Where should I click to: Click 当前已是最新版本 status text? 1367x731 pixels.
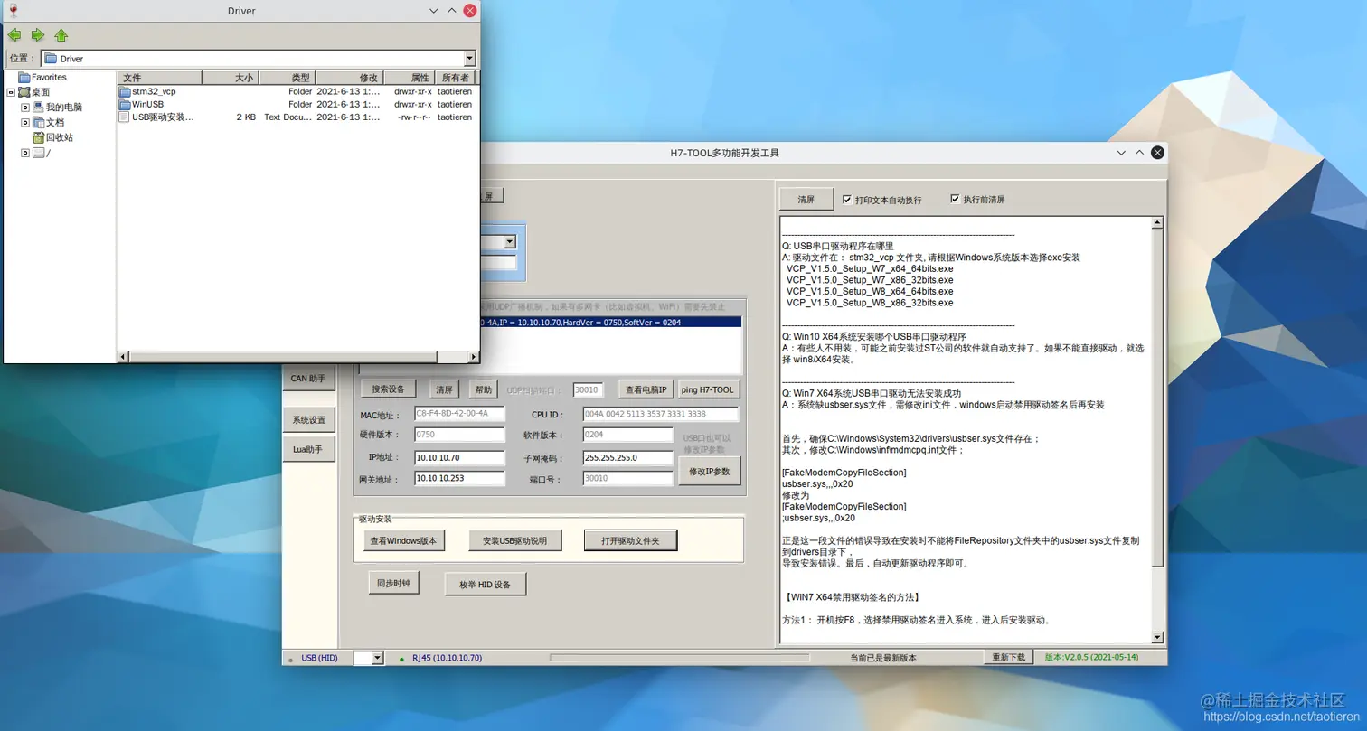pos(883,658)
